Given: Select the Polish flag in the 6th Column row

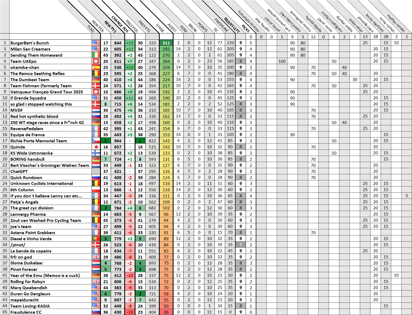Looking at the screenshot, I should pyautogui.click(x=96, y=190).
